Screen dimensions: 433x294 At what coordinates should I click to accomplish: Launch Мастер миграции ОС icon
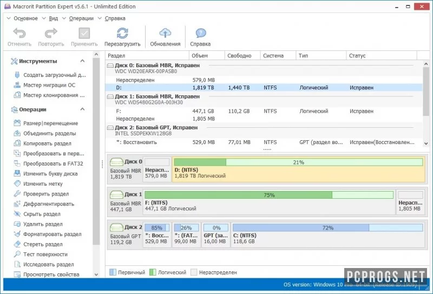coord(17,85)
